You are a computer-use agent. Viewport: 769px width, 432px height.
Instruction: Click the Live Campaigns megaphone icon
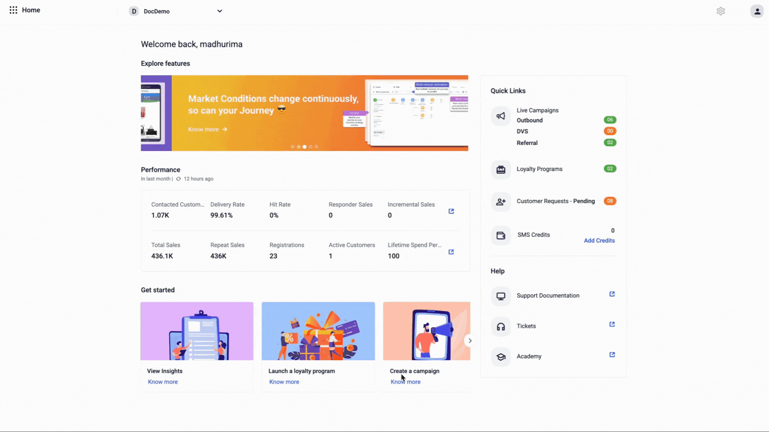(501, 116)
